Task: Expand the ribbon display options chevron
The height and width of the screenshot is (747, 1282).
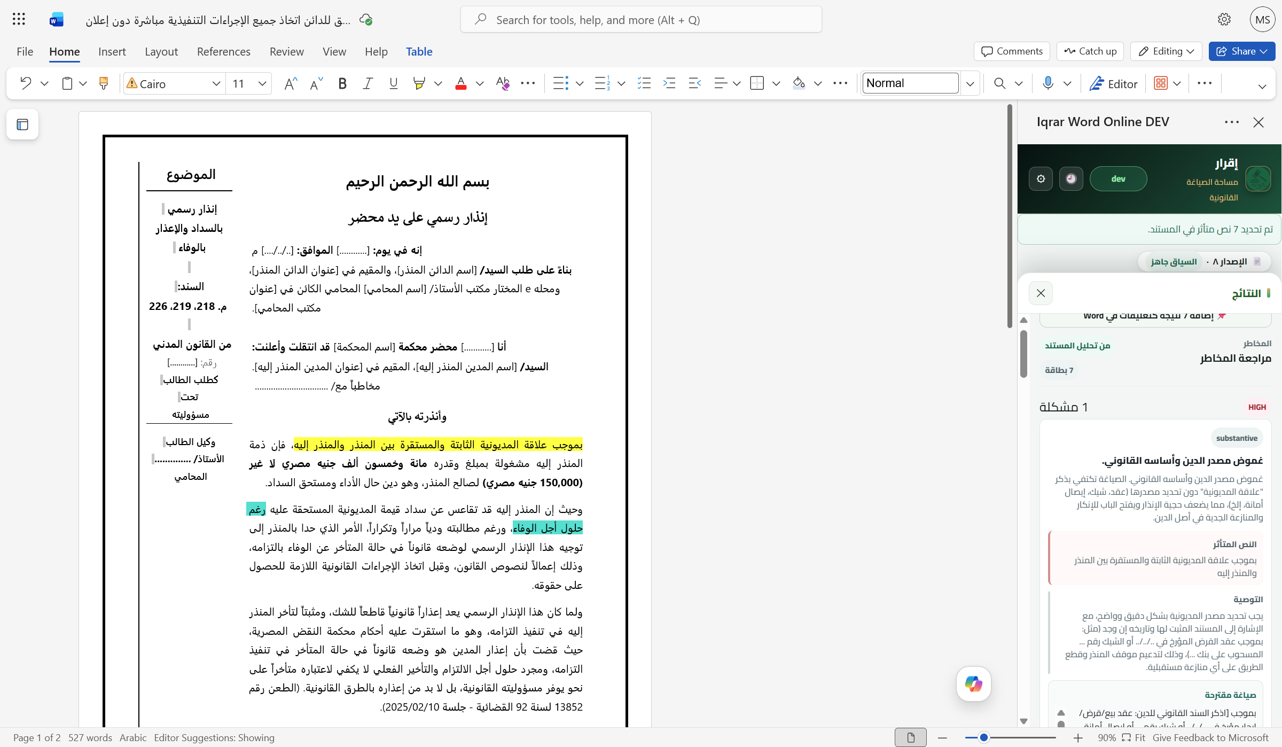Action: click(1262, 87)
